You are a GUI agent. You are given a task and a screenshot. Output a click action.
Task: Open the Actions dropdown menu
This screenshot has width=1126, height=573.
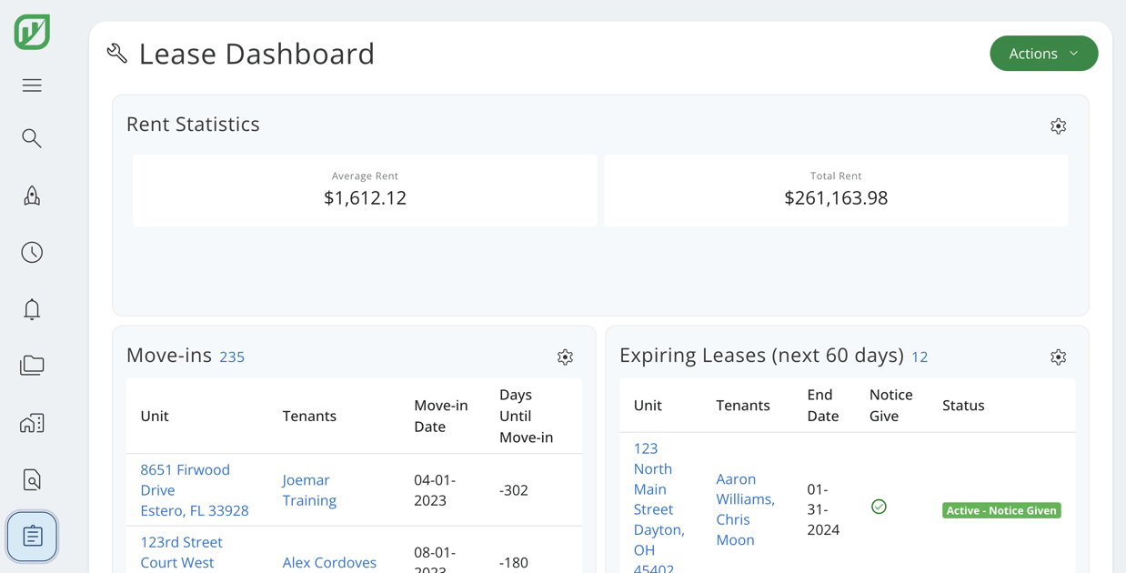coord(1043,53)
